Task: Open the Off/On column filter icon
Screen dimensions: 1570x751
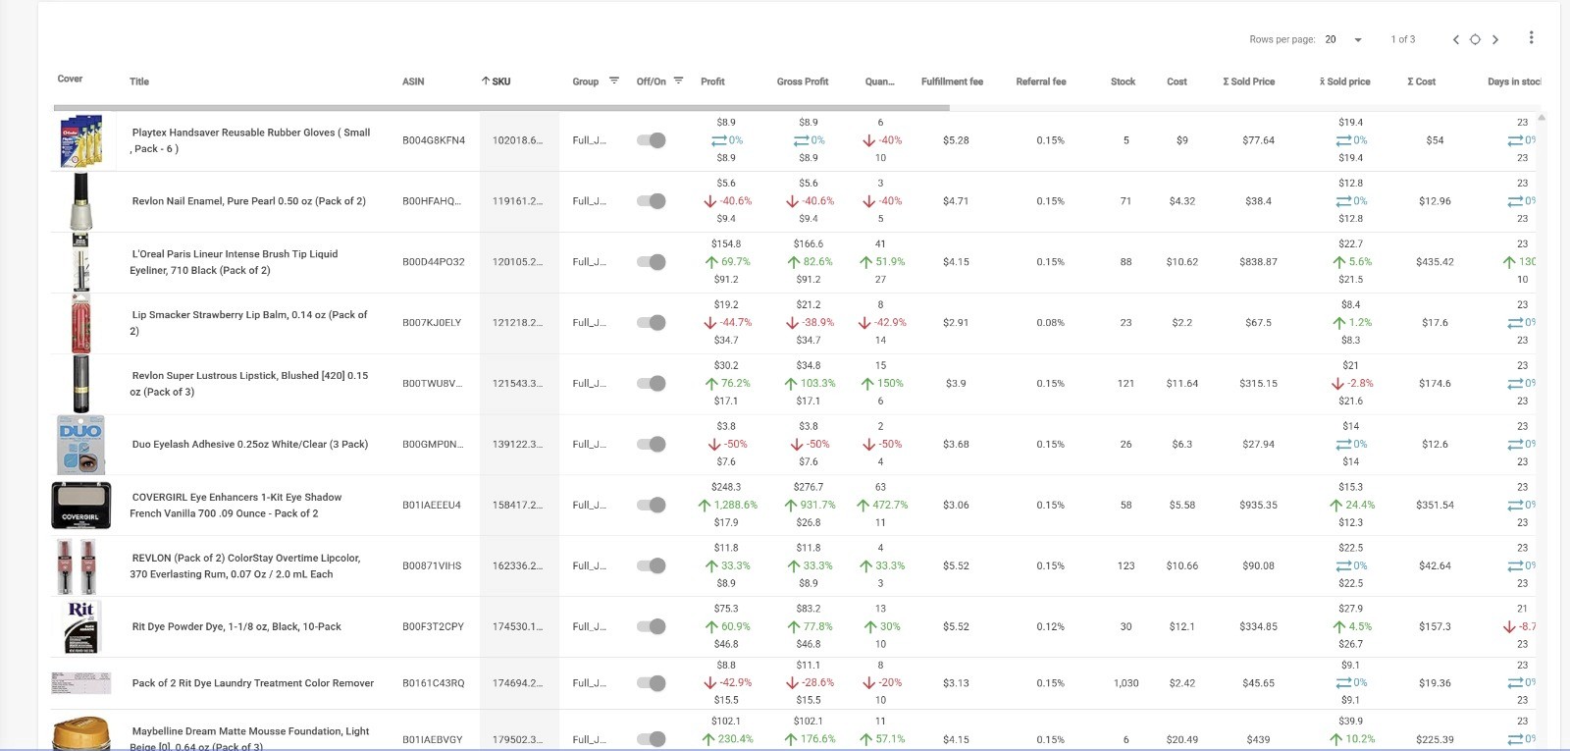Action: click(678, 80)
